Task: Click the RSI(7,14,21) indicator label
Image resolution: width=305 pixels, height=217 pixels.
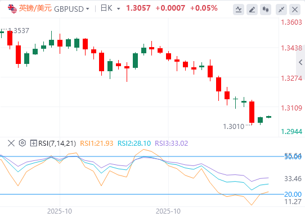Action: pos(57,144)
